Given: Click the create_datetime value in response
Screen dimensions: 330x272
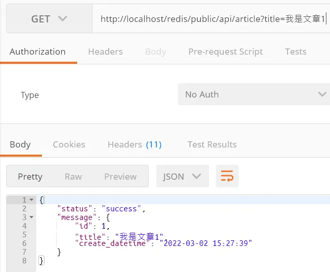Looking at the screenshot, I should coord(206,243).
